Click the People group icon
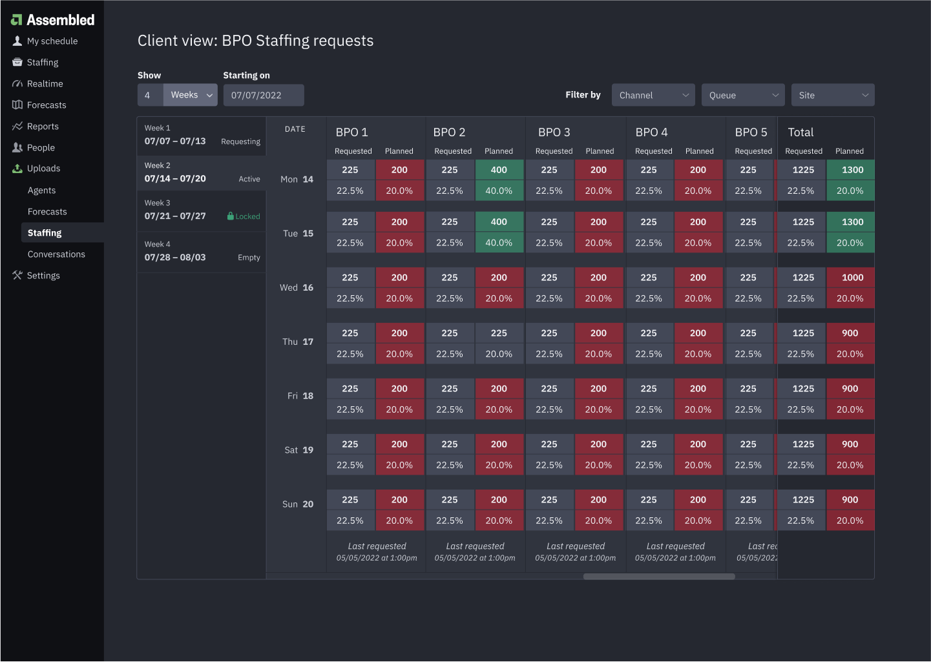Screen dimensions: 931x662 coord(17,147)
